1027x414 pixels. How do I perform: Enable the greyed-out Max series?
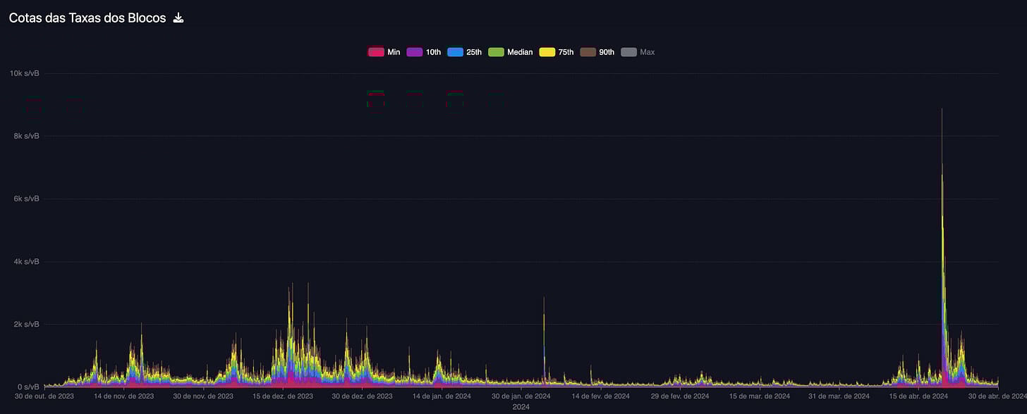[638, 52]
